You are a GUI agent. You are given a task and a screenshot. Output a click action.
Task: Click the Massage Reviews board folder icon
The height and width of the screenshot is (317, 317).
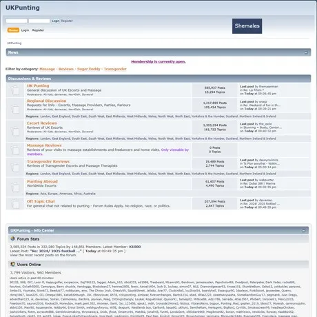click(x=15, y=150)
